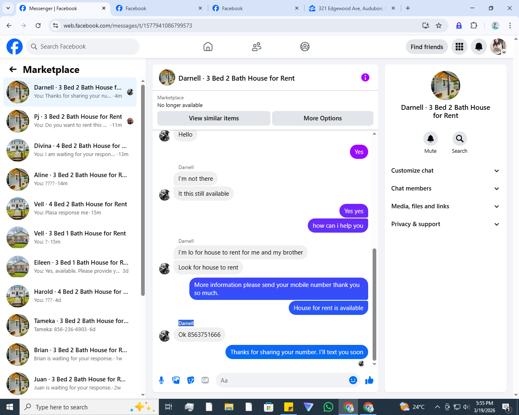Open Notifications bell
This screenshot has width=519, height=415.
click(x=479, y=47)
